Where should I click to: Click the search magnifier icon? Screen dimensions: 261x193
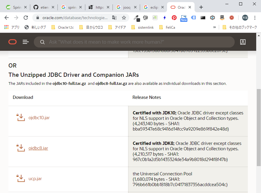43,42
